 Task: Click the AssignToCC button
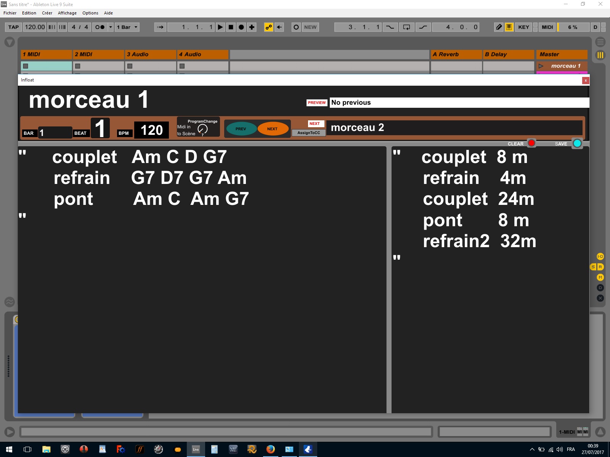pyautogui.click(x=309, y=133)
